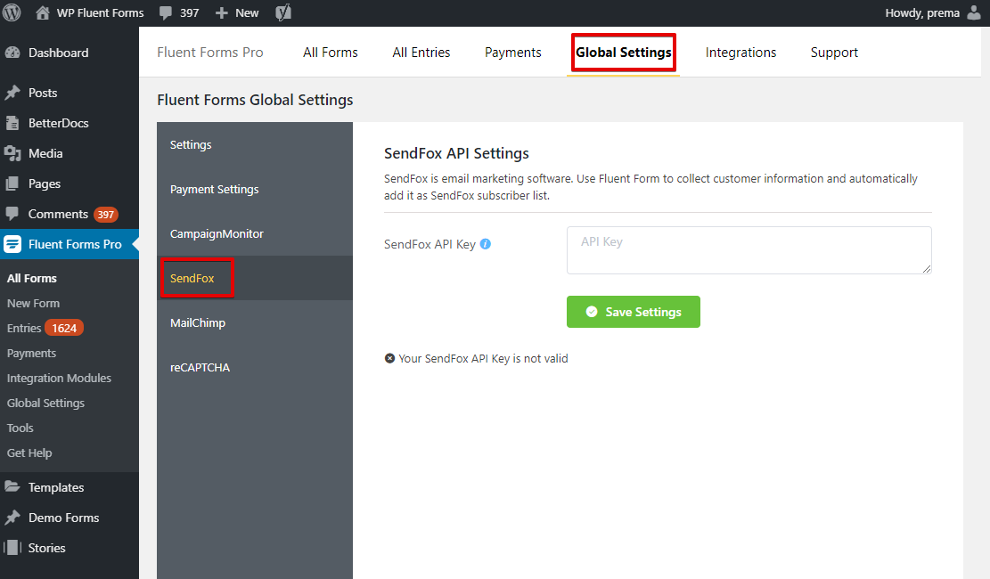Image resolution: width=990 pixels, height=579 pixels.
Task: Open Payment Settings in the side panel
Action: pos(255,190)
